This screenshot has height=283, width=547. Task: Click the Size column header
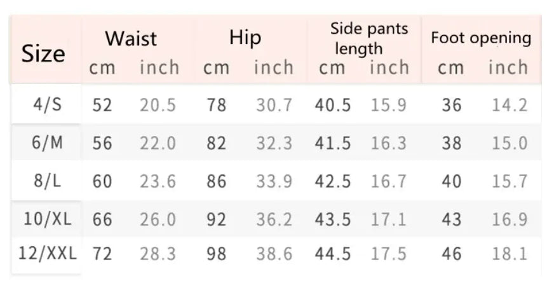(x=43, y=53)
